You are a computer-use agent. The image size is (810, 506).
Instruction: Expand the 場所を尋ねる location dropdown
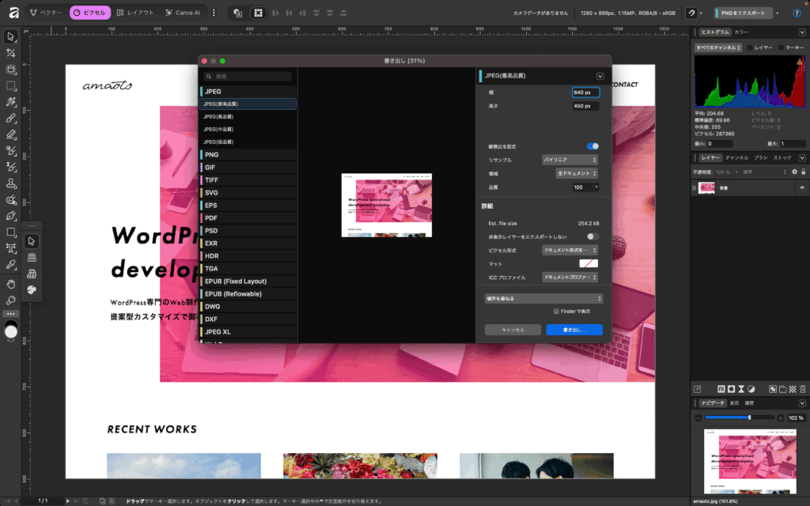(x=543, y=298)
